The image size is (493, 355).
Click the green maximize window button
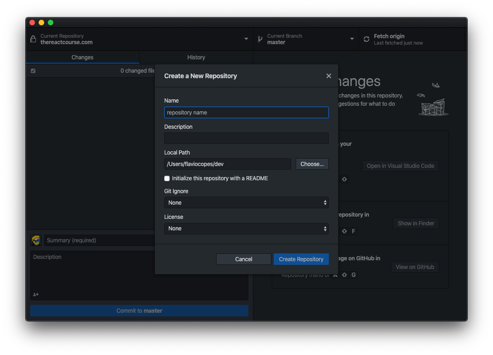51,23
